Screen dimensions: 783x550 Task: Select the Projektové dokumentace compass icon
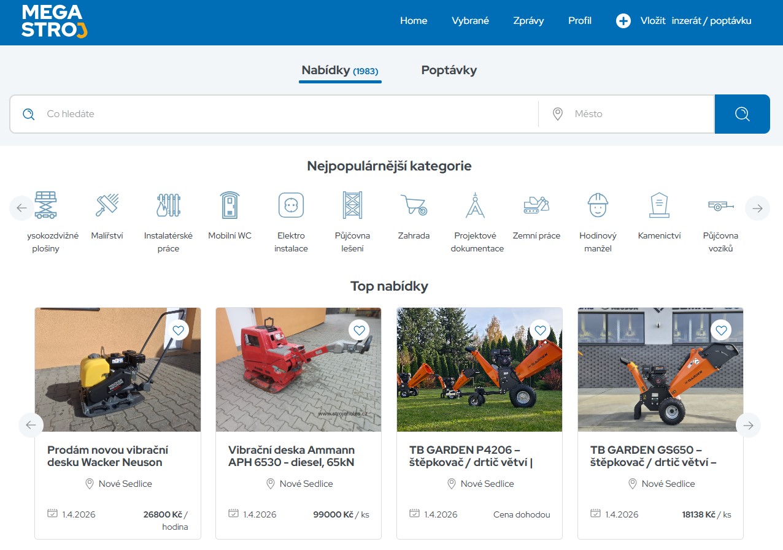[x=476, y=205]
